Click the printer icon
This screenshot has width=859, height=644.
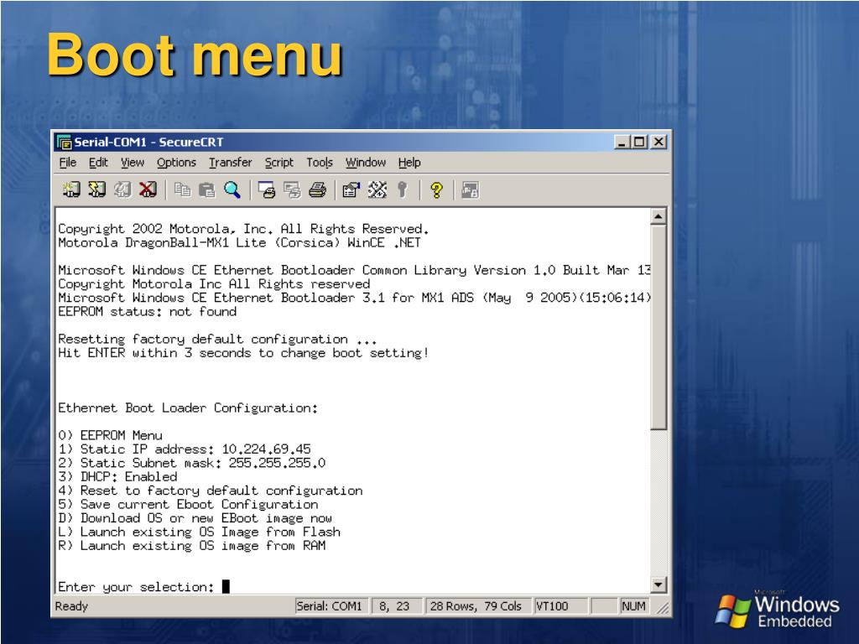coord(318,190)
